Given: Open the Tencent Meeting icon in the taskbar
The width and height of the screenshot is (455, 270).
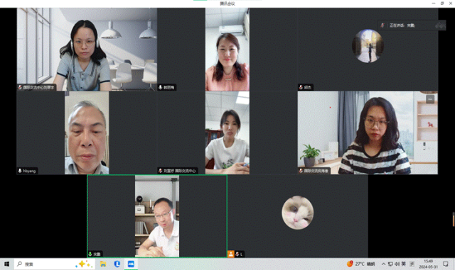Looking at the screenshot, I should pos(131,264).
